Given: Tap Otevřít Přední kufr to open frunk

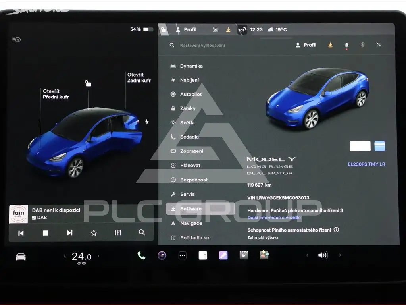Looking at the screenshot, I should [x=56, y=94].
